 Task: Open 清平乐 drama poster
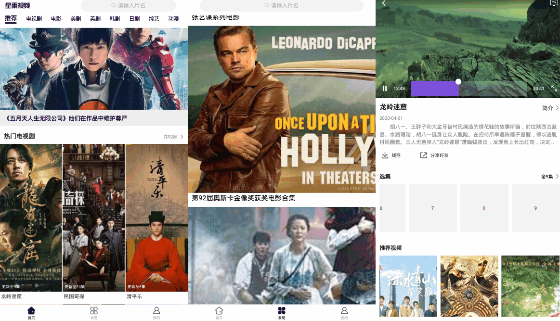(156, 218)
